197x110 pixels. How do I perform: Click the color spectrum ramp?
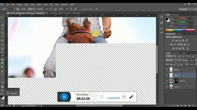(x=180, y=30)
